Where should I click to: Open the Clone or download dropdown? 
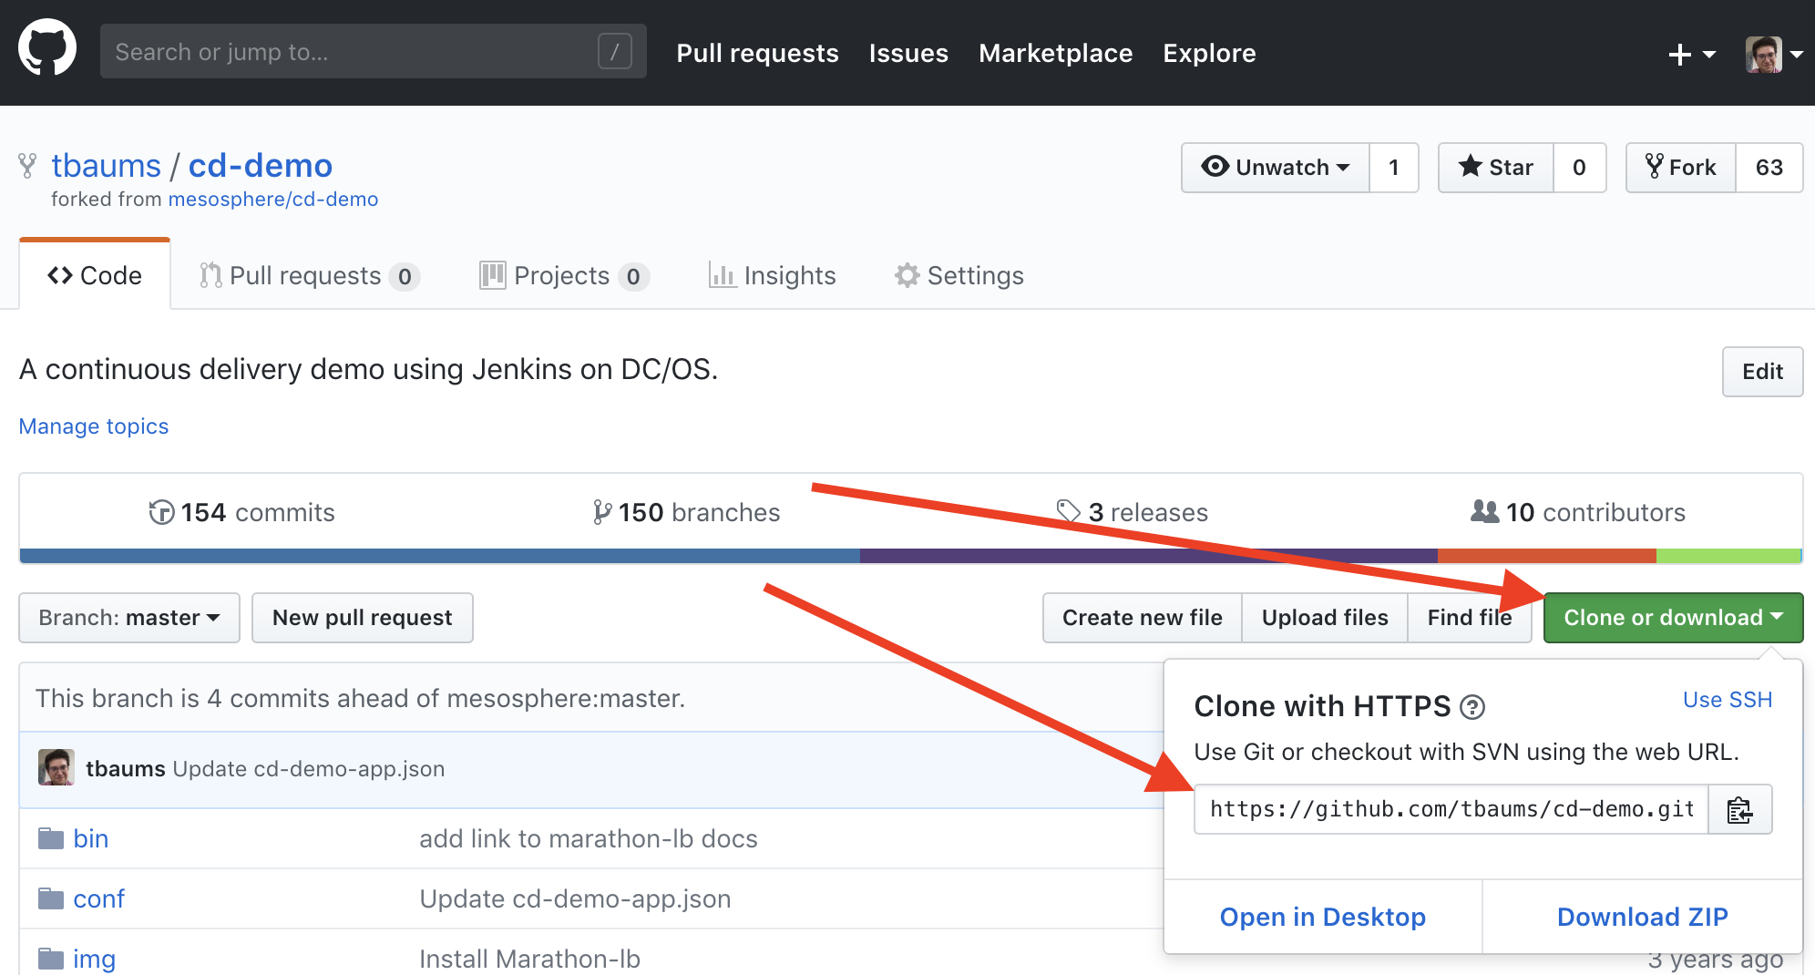pyautogui.click(x=1672, y=618)
